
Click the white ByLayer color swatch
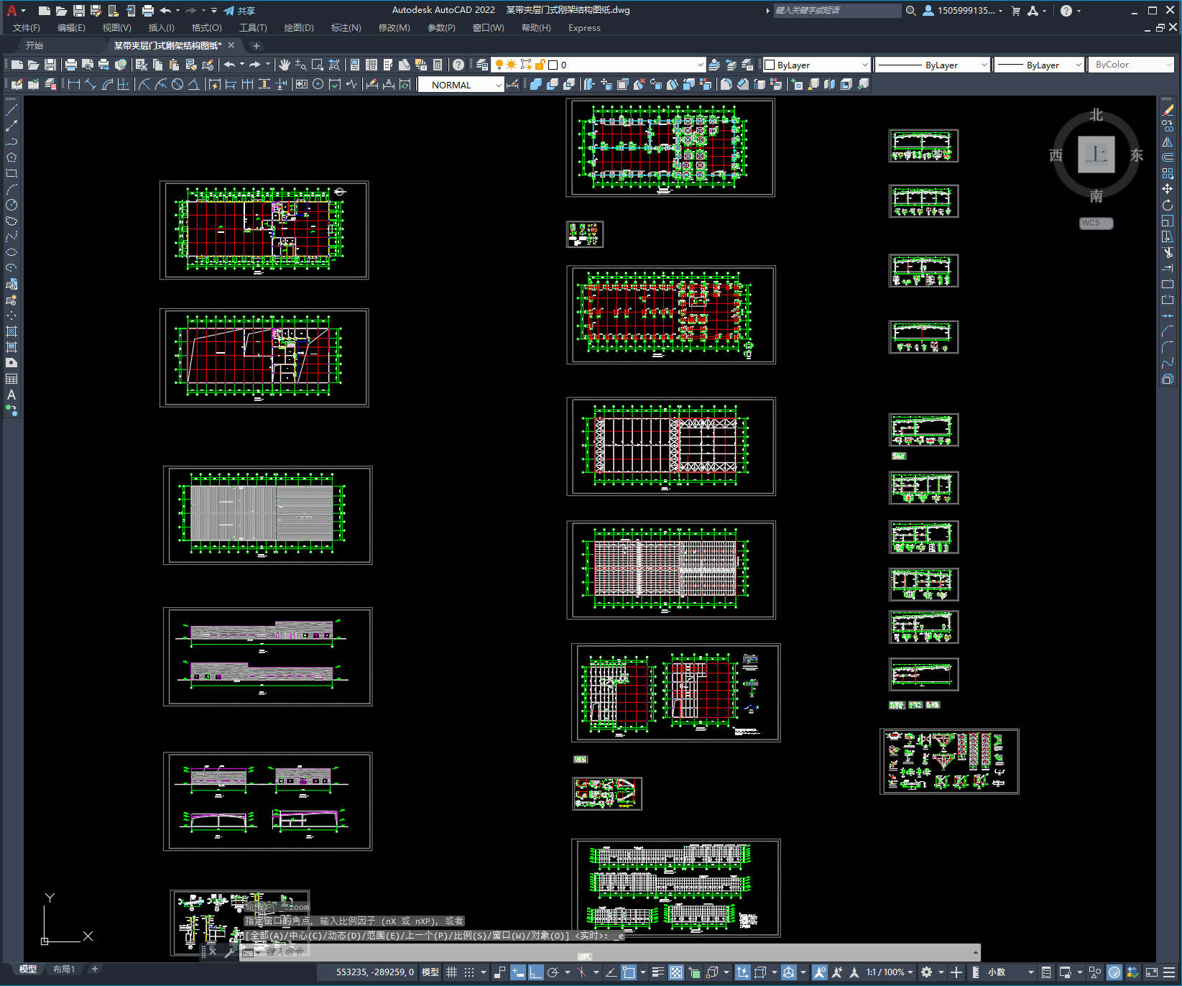click(x=770, y=65)
